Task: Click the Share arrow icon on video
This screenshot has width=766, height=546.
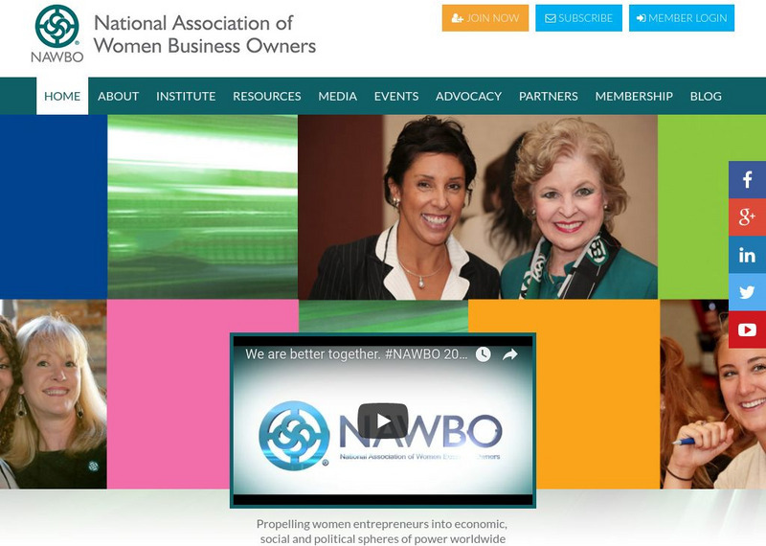Action: [x=510, y=354]
